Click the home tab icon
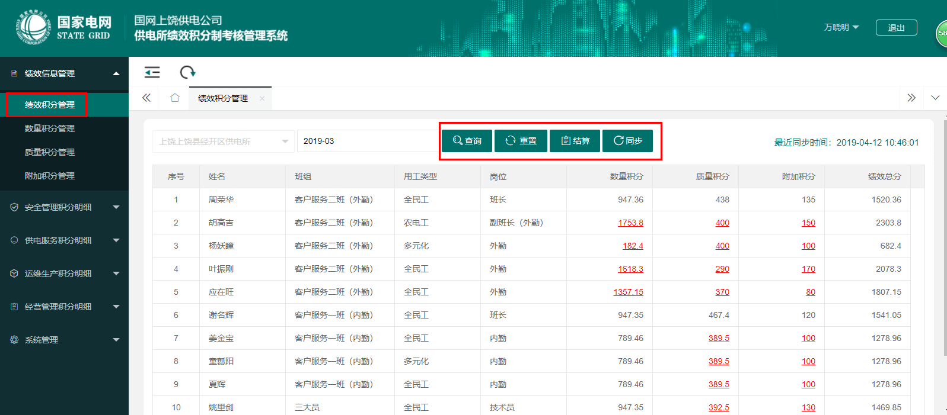Viewport: 947px width, 415px height. coord(174,98)
